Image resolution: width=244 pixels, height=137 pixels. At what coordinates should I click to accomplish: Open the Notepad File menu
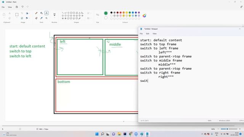click(x=141, y=34)
